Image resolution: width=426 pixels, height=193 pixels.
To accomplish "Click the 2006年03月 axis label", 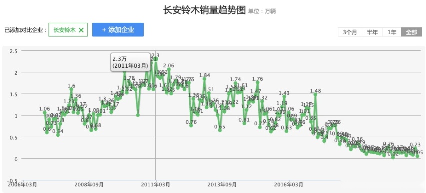I will pos(23,185).
